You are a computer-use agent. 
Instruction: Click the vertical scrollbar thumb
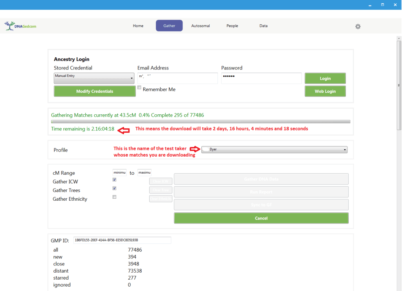pos(399,85)
